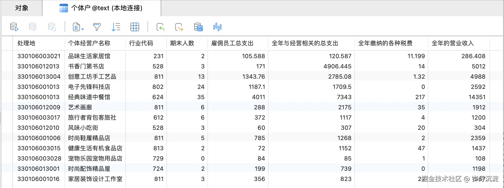The height and width of the screenshot is (188, 504).
Task: Open the Text document dropdown in toolbar
Action: point(78,27)
